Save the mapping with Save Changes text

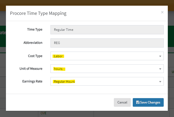click(x=150, y=102)
